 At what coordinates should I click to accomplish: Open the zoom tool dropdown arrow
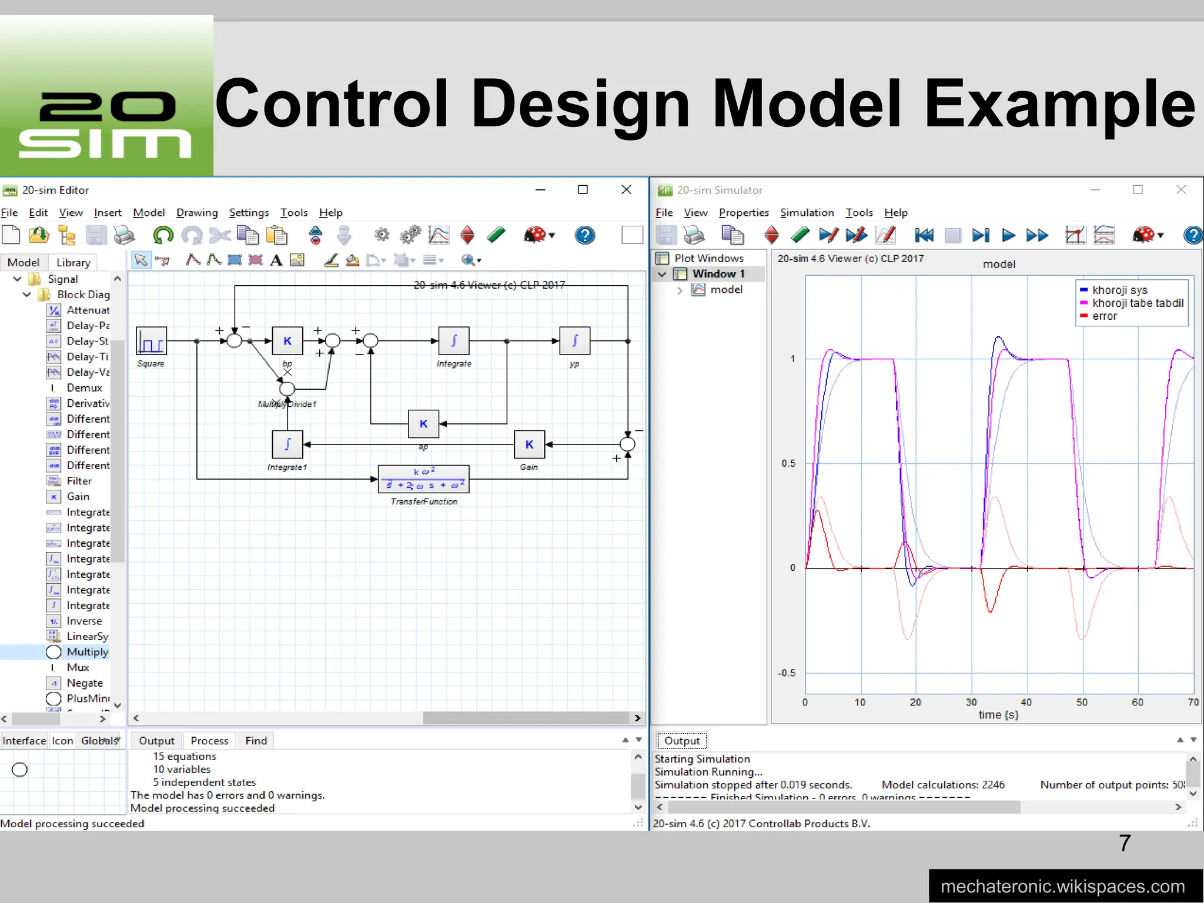click(479, 261)
